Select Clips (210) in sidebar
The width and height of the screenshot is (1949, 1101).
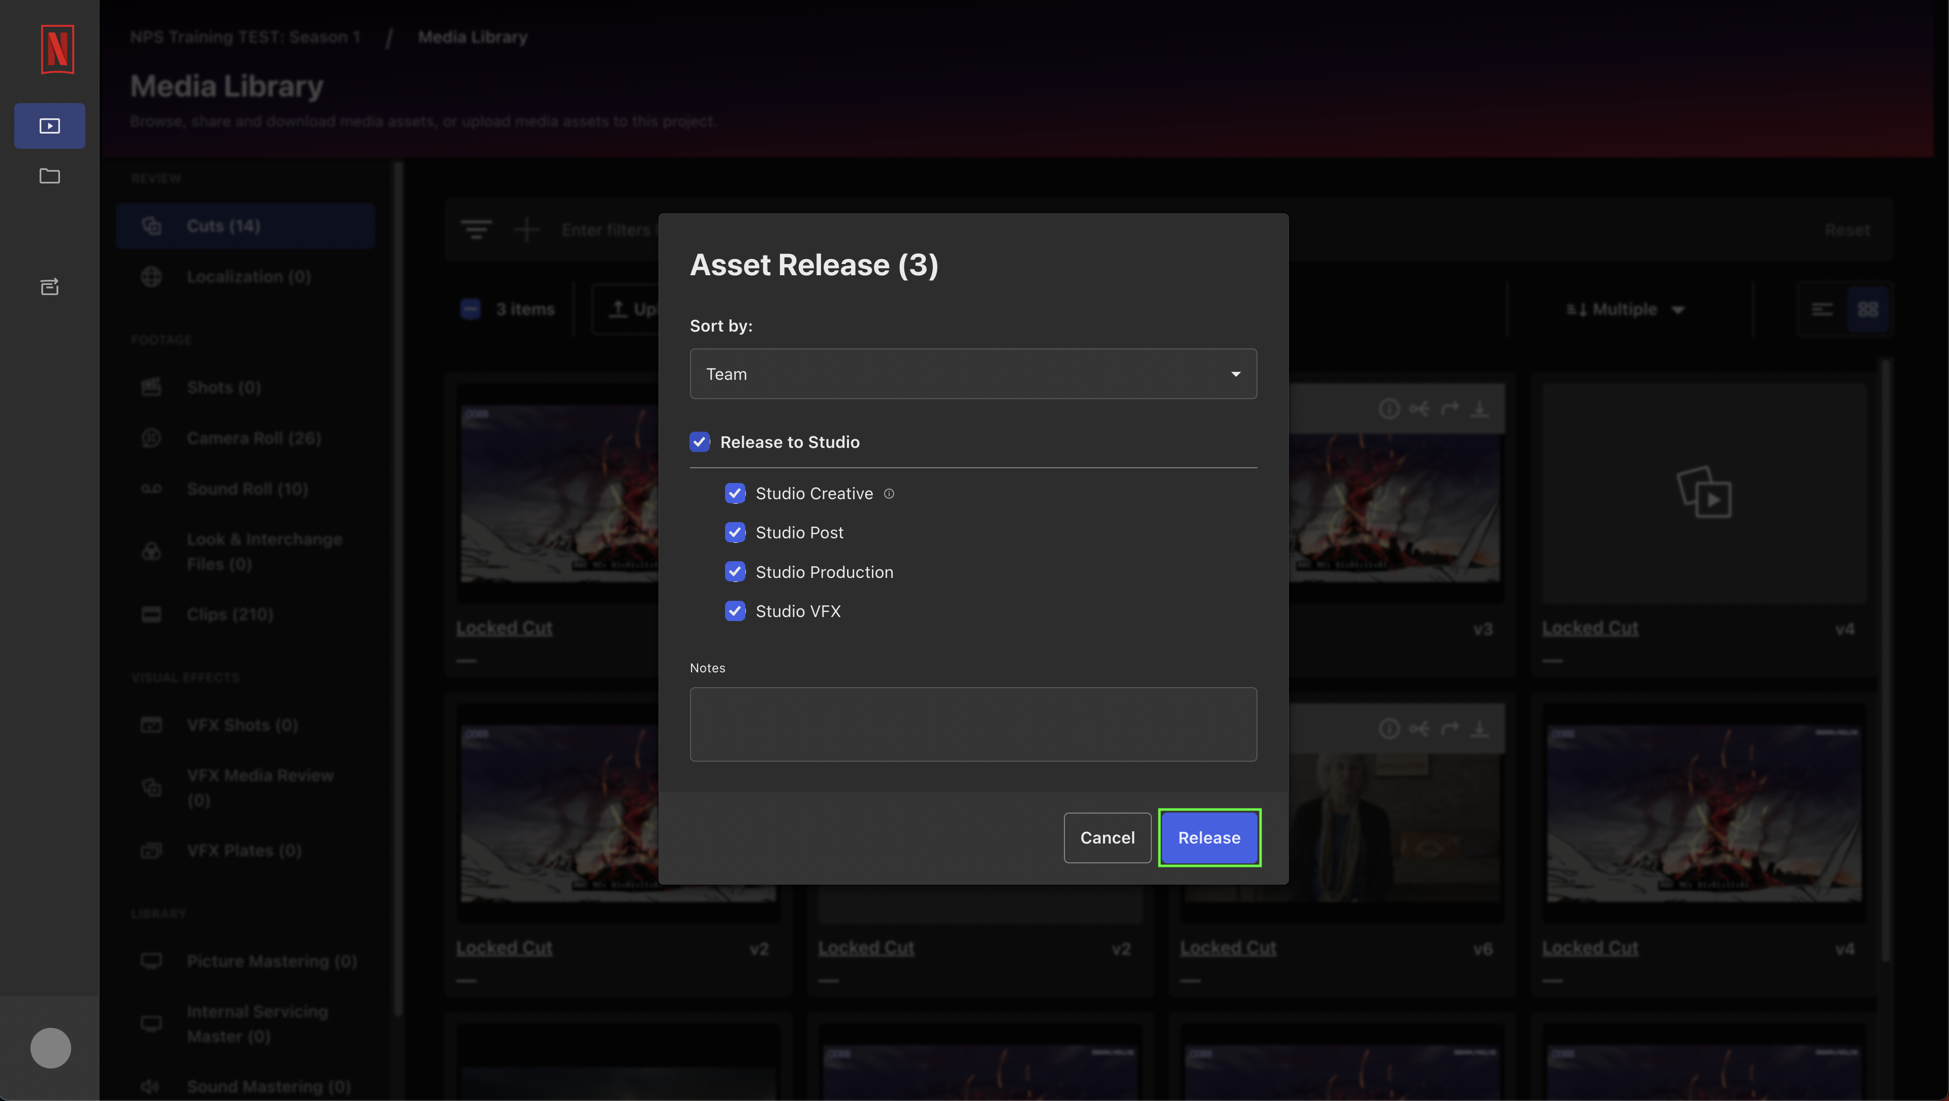(245, 614)
